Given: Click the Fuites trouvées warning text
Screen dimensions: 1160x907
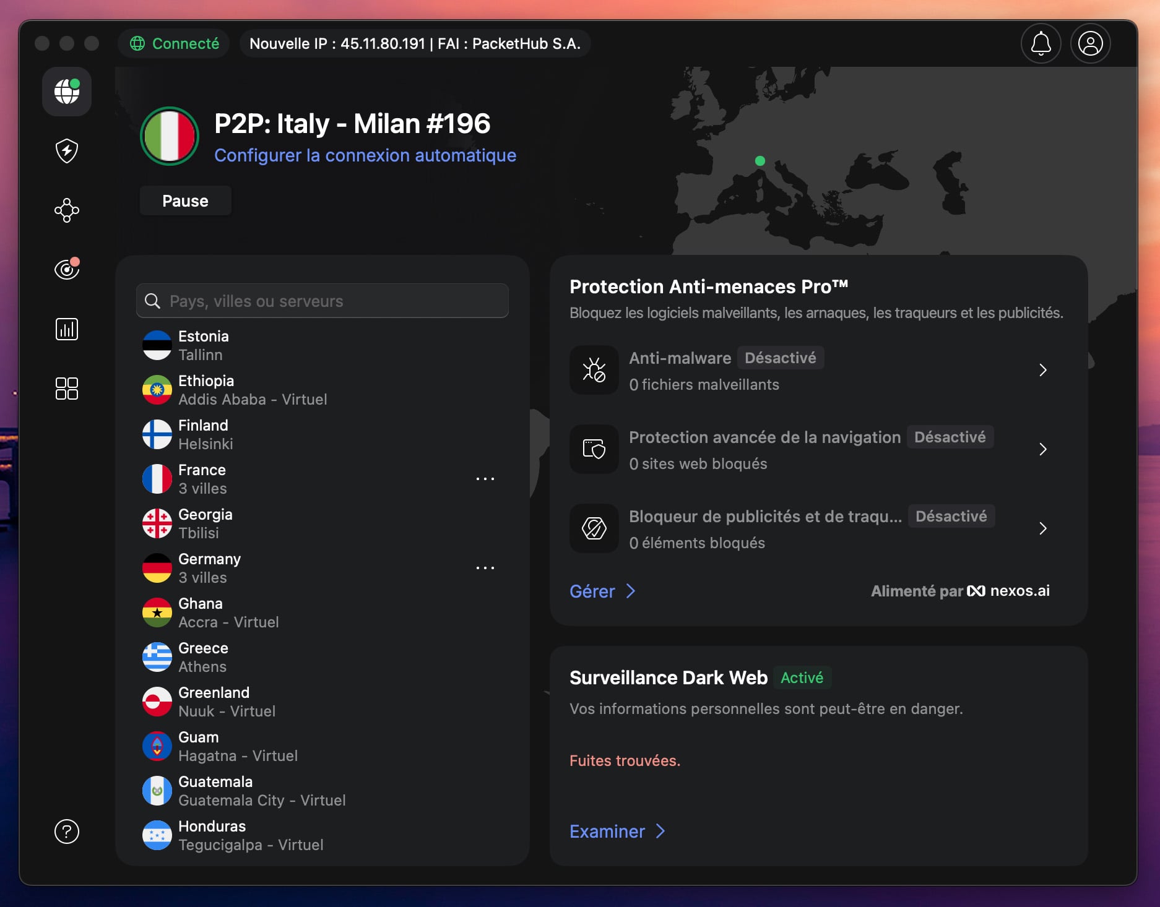Looking at the screenshot, I should click(x=625, y=760).
